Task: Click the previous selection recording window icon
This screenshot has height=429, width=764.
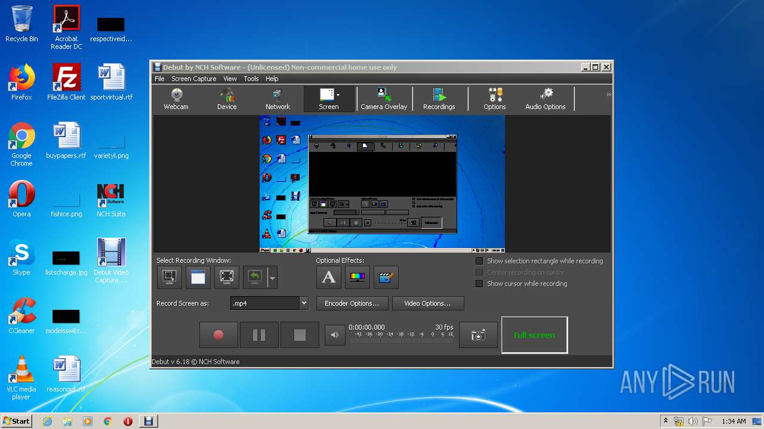Action: coord(255,277)
